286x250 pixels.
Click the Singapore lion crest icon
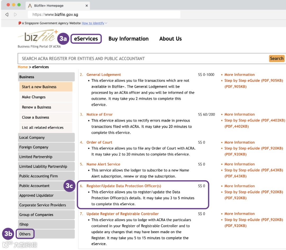pyautogui.click(x=20, y=23)
